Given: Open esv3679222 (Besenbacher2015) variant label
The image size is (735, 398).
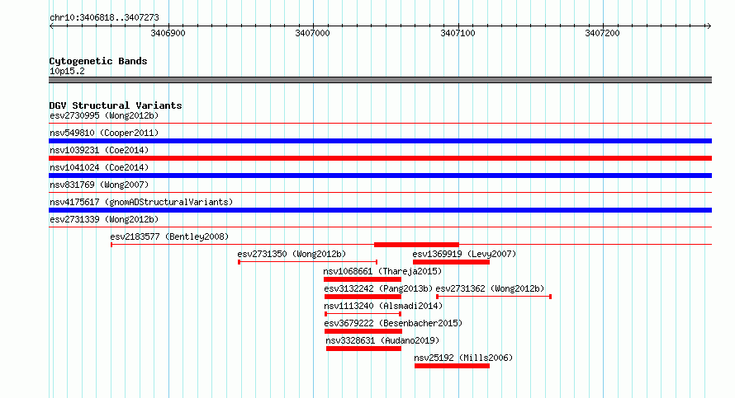Looking at the screenshot, I should pos(393,323).
